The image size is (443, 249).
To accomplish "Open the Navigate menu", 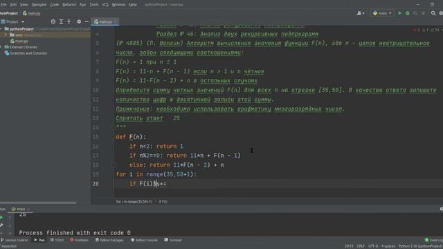I will (39, 5).
